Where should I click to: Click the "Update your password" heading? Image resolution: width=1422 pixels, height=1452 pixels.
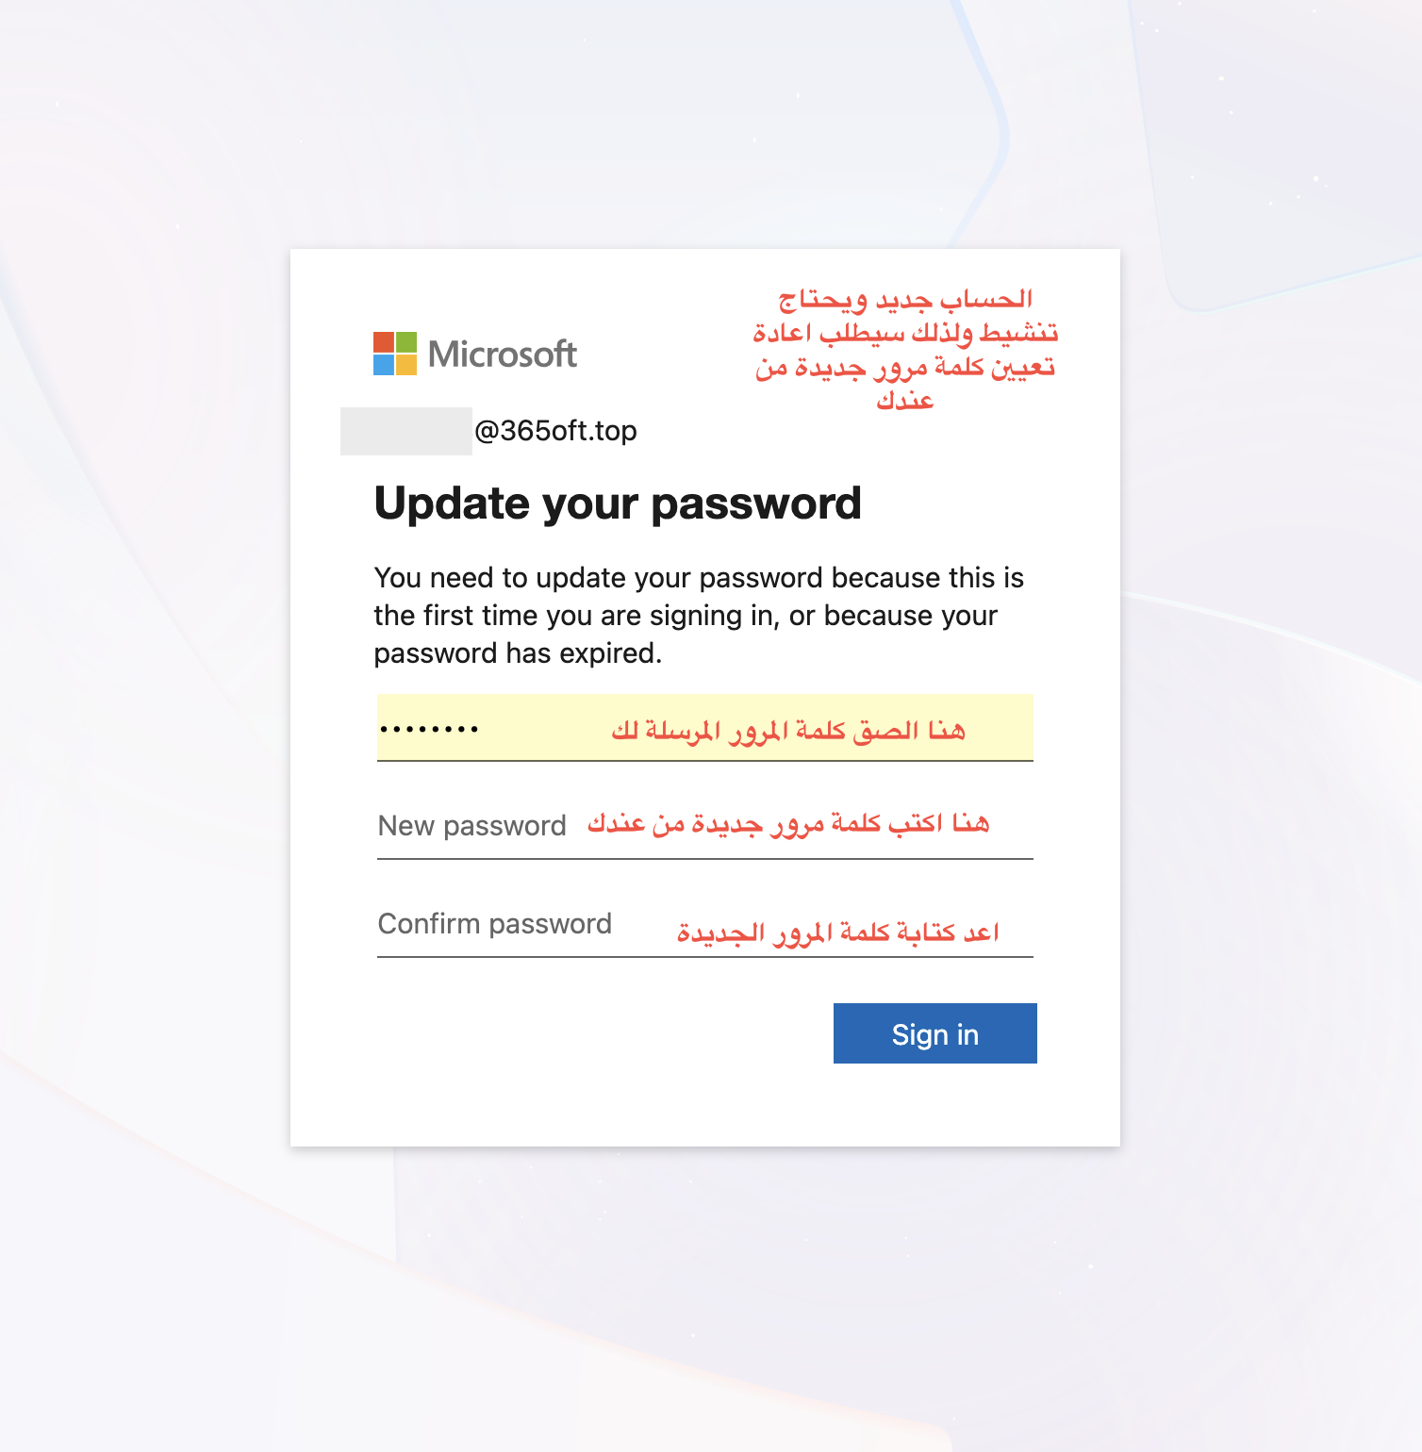[618, 503]
